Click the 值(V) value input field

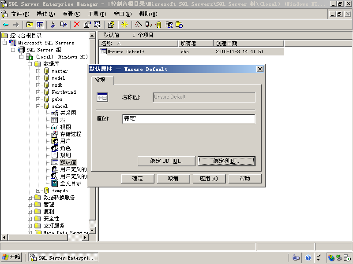click(189, 119)
